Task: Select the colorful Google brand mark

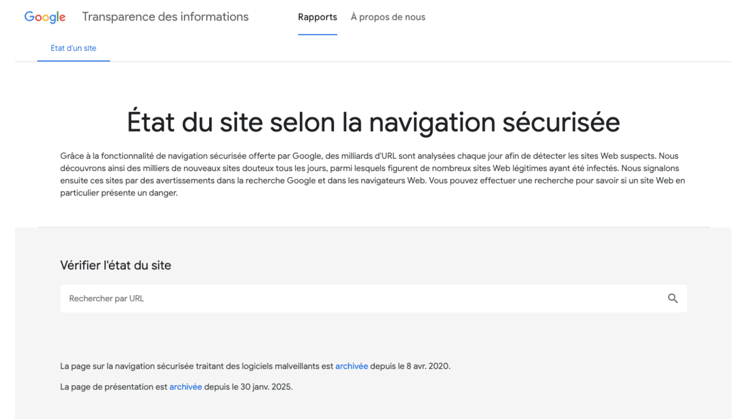Action: pyautogui.click(x=45, y=17)
